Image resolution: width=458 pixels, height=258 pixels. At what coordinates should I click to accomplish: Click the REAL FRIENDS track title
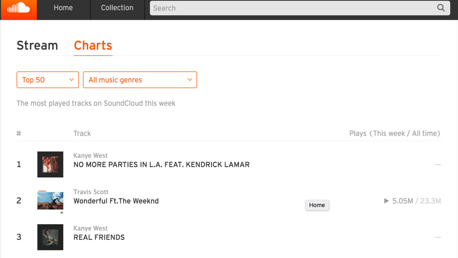[99, 238]
